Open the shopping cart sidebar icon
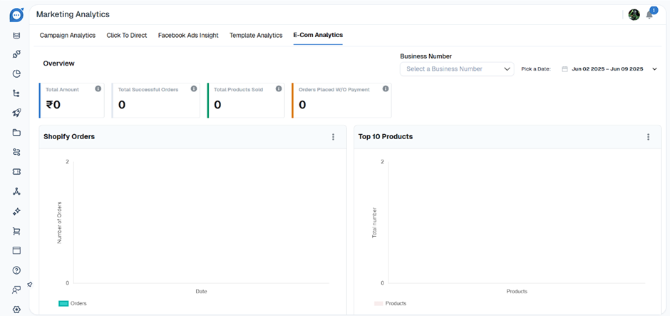This screenshot has height=316, width=670. [16, 231]
